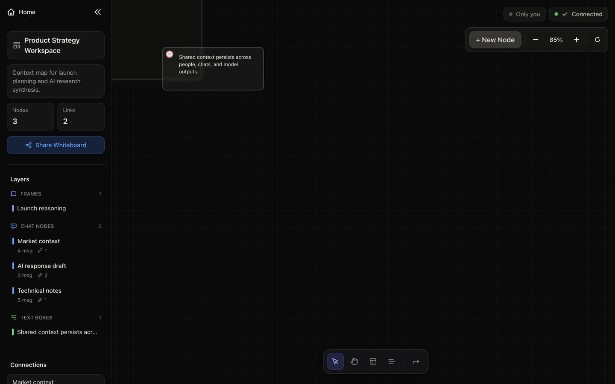
Task: Click the Home label in sidebar header
Action: [27, 12]
